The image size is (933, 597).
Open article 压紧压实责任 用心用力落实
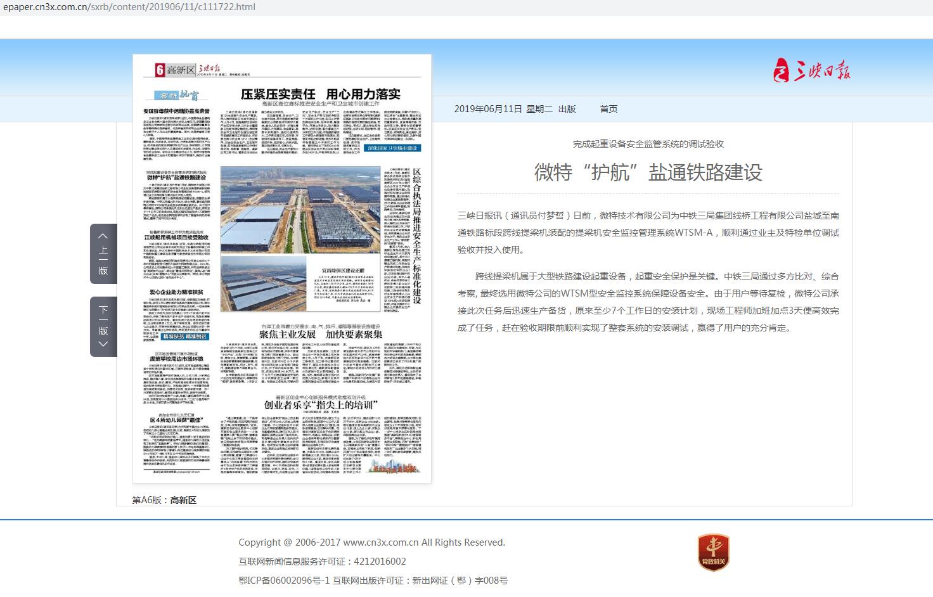pos(320,94)
